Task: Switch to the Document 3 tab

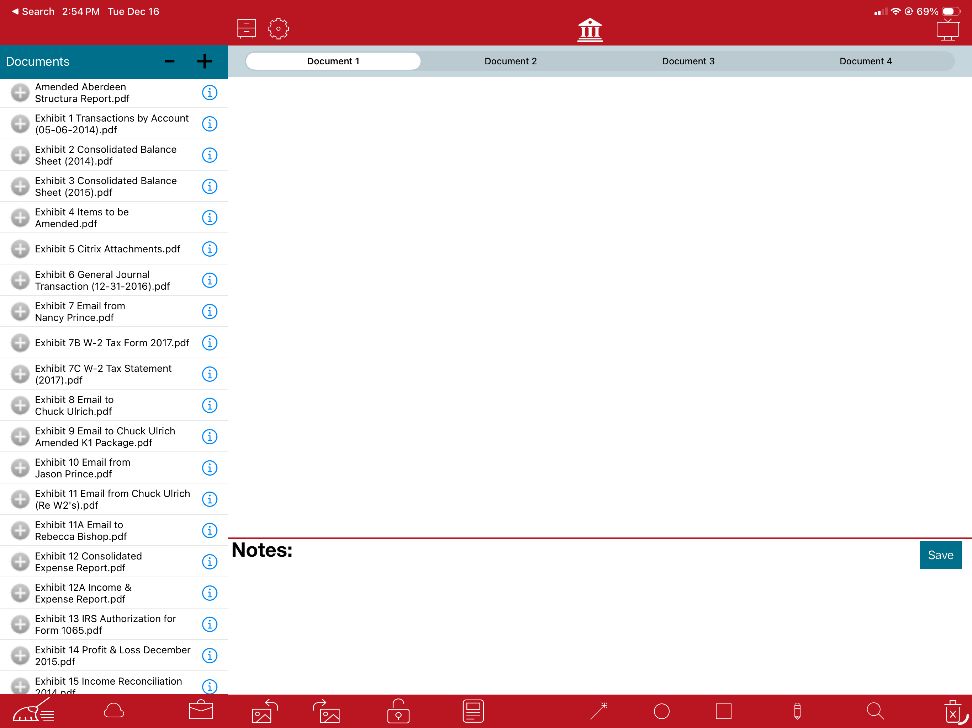Action: click(x=688, y=61)
